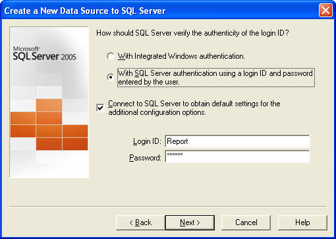The height and width of the screenshot is (239, 336).
Task: Click into the Login ID field
Action: [237, 141]
